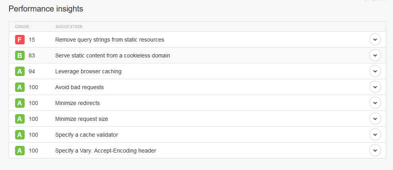Image resolution: width=393 pixels, height=170 pixels.
Task: Expand the Minimize redirects chevron
Action: tap(375, 103)
